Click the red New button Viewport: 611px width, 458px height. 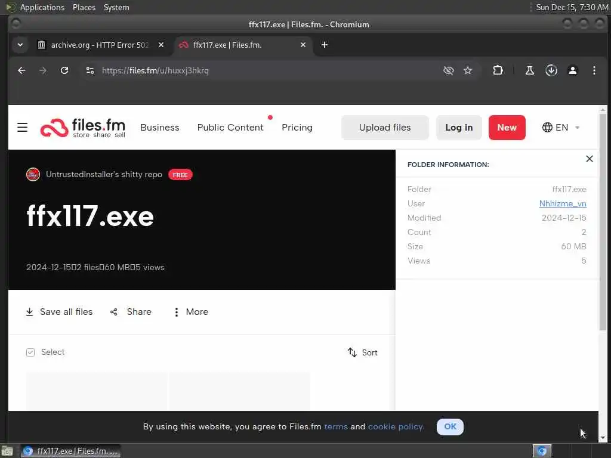[507, 128]
